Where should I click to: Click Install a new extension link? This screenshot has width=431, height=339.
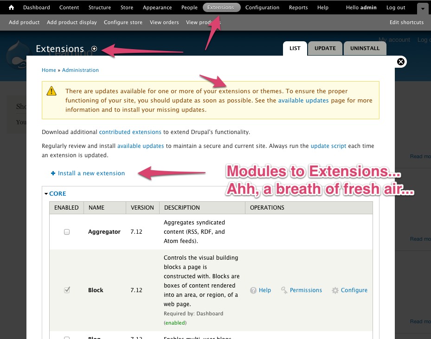[x=91, y=173]
